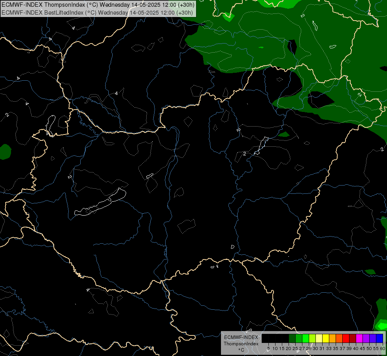Click the legend tick value 60

click(x=383, y=348)
